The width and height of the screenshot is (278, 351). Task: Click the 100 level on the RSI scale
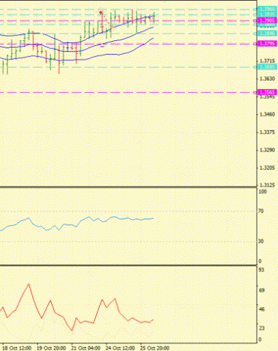(x=263, y=192)
